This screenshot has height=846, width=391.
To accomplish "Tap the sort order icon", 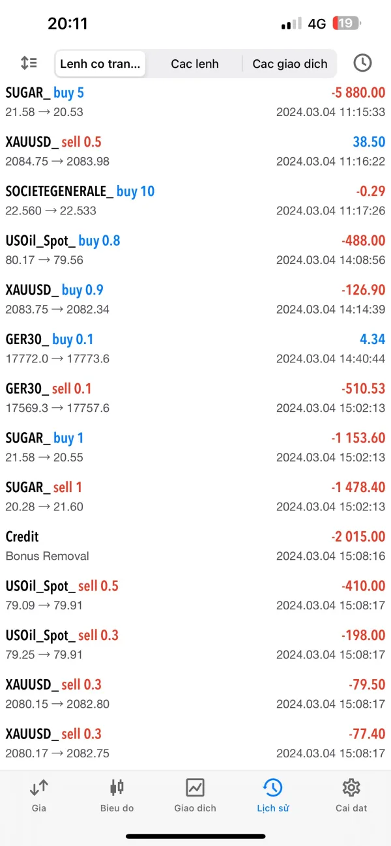I will point(29,63).
